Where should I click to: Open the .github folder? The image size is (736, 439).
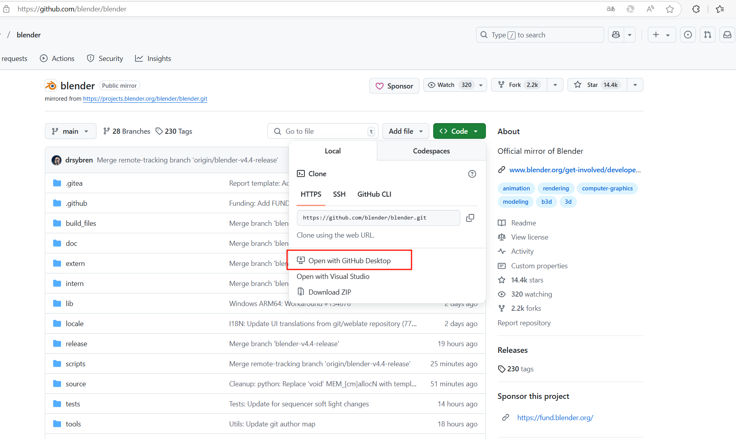[x=76, y=203]
